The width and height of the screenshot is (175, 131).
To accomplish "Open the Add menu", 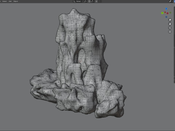I will tap(10, 1).
